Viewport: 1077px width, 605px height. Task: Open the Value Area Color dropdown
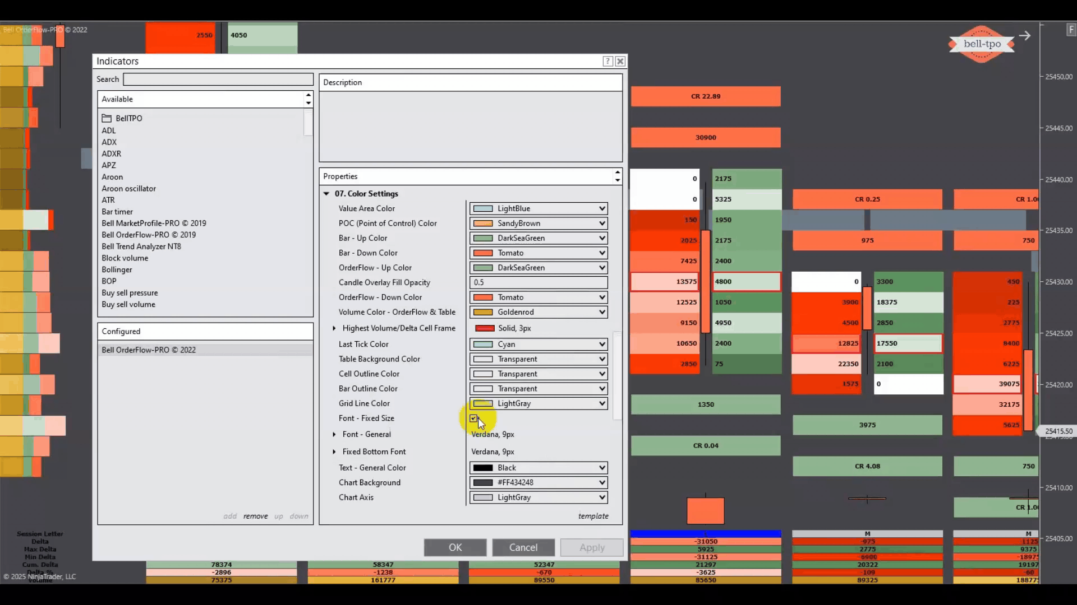pos(601,208)
